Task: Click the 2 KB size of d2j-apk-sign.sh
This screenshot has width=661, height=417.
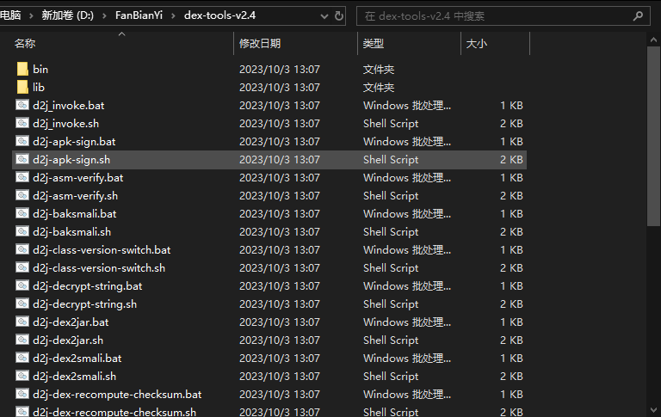Action: 511,160
